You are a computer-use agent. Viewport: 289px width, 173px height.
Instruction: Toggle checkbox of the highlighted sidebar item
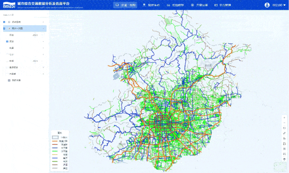coord(4,28)
